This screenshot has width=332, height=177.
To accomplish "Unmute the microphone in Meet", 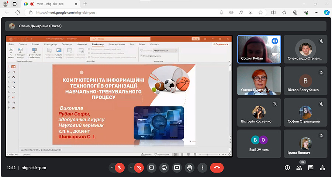I will [120, 167].
